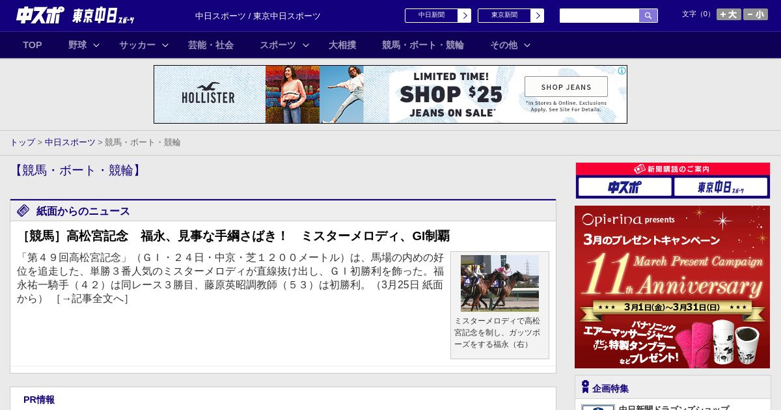Viewport: 781px width, 410px height.
Task: Open the Opirina 11th Anniversary ad
Action: [x=672, y=287]
